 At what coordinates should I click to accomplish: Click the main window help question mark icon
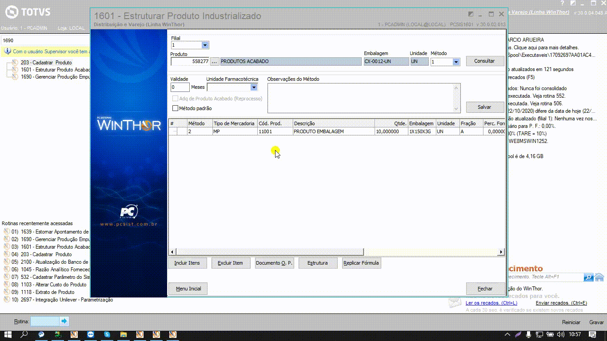(x=562, y=3)
